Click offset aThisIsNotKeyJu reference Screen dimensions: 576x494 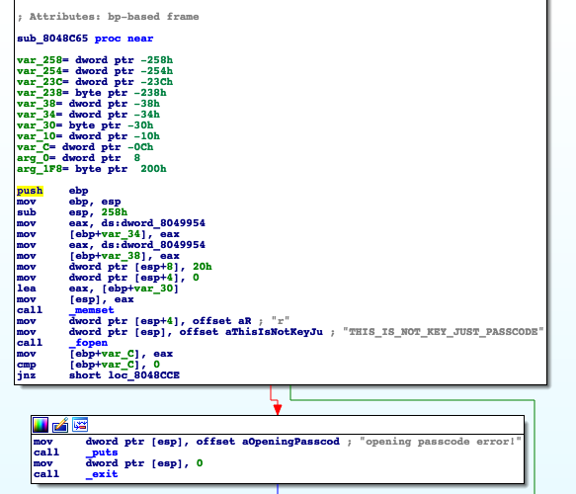tap(251, 332)
